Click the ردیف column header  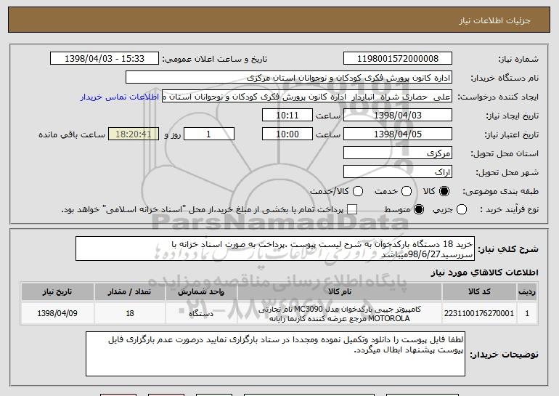click(527, 292)
